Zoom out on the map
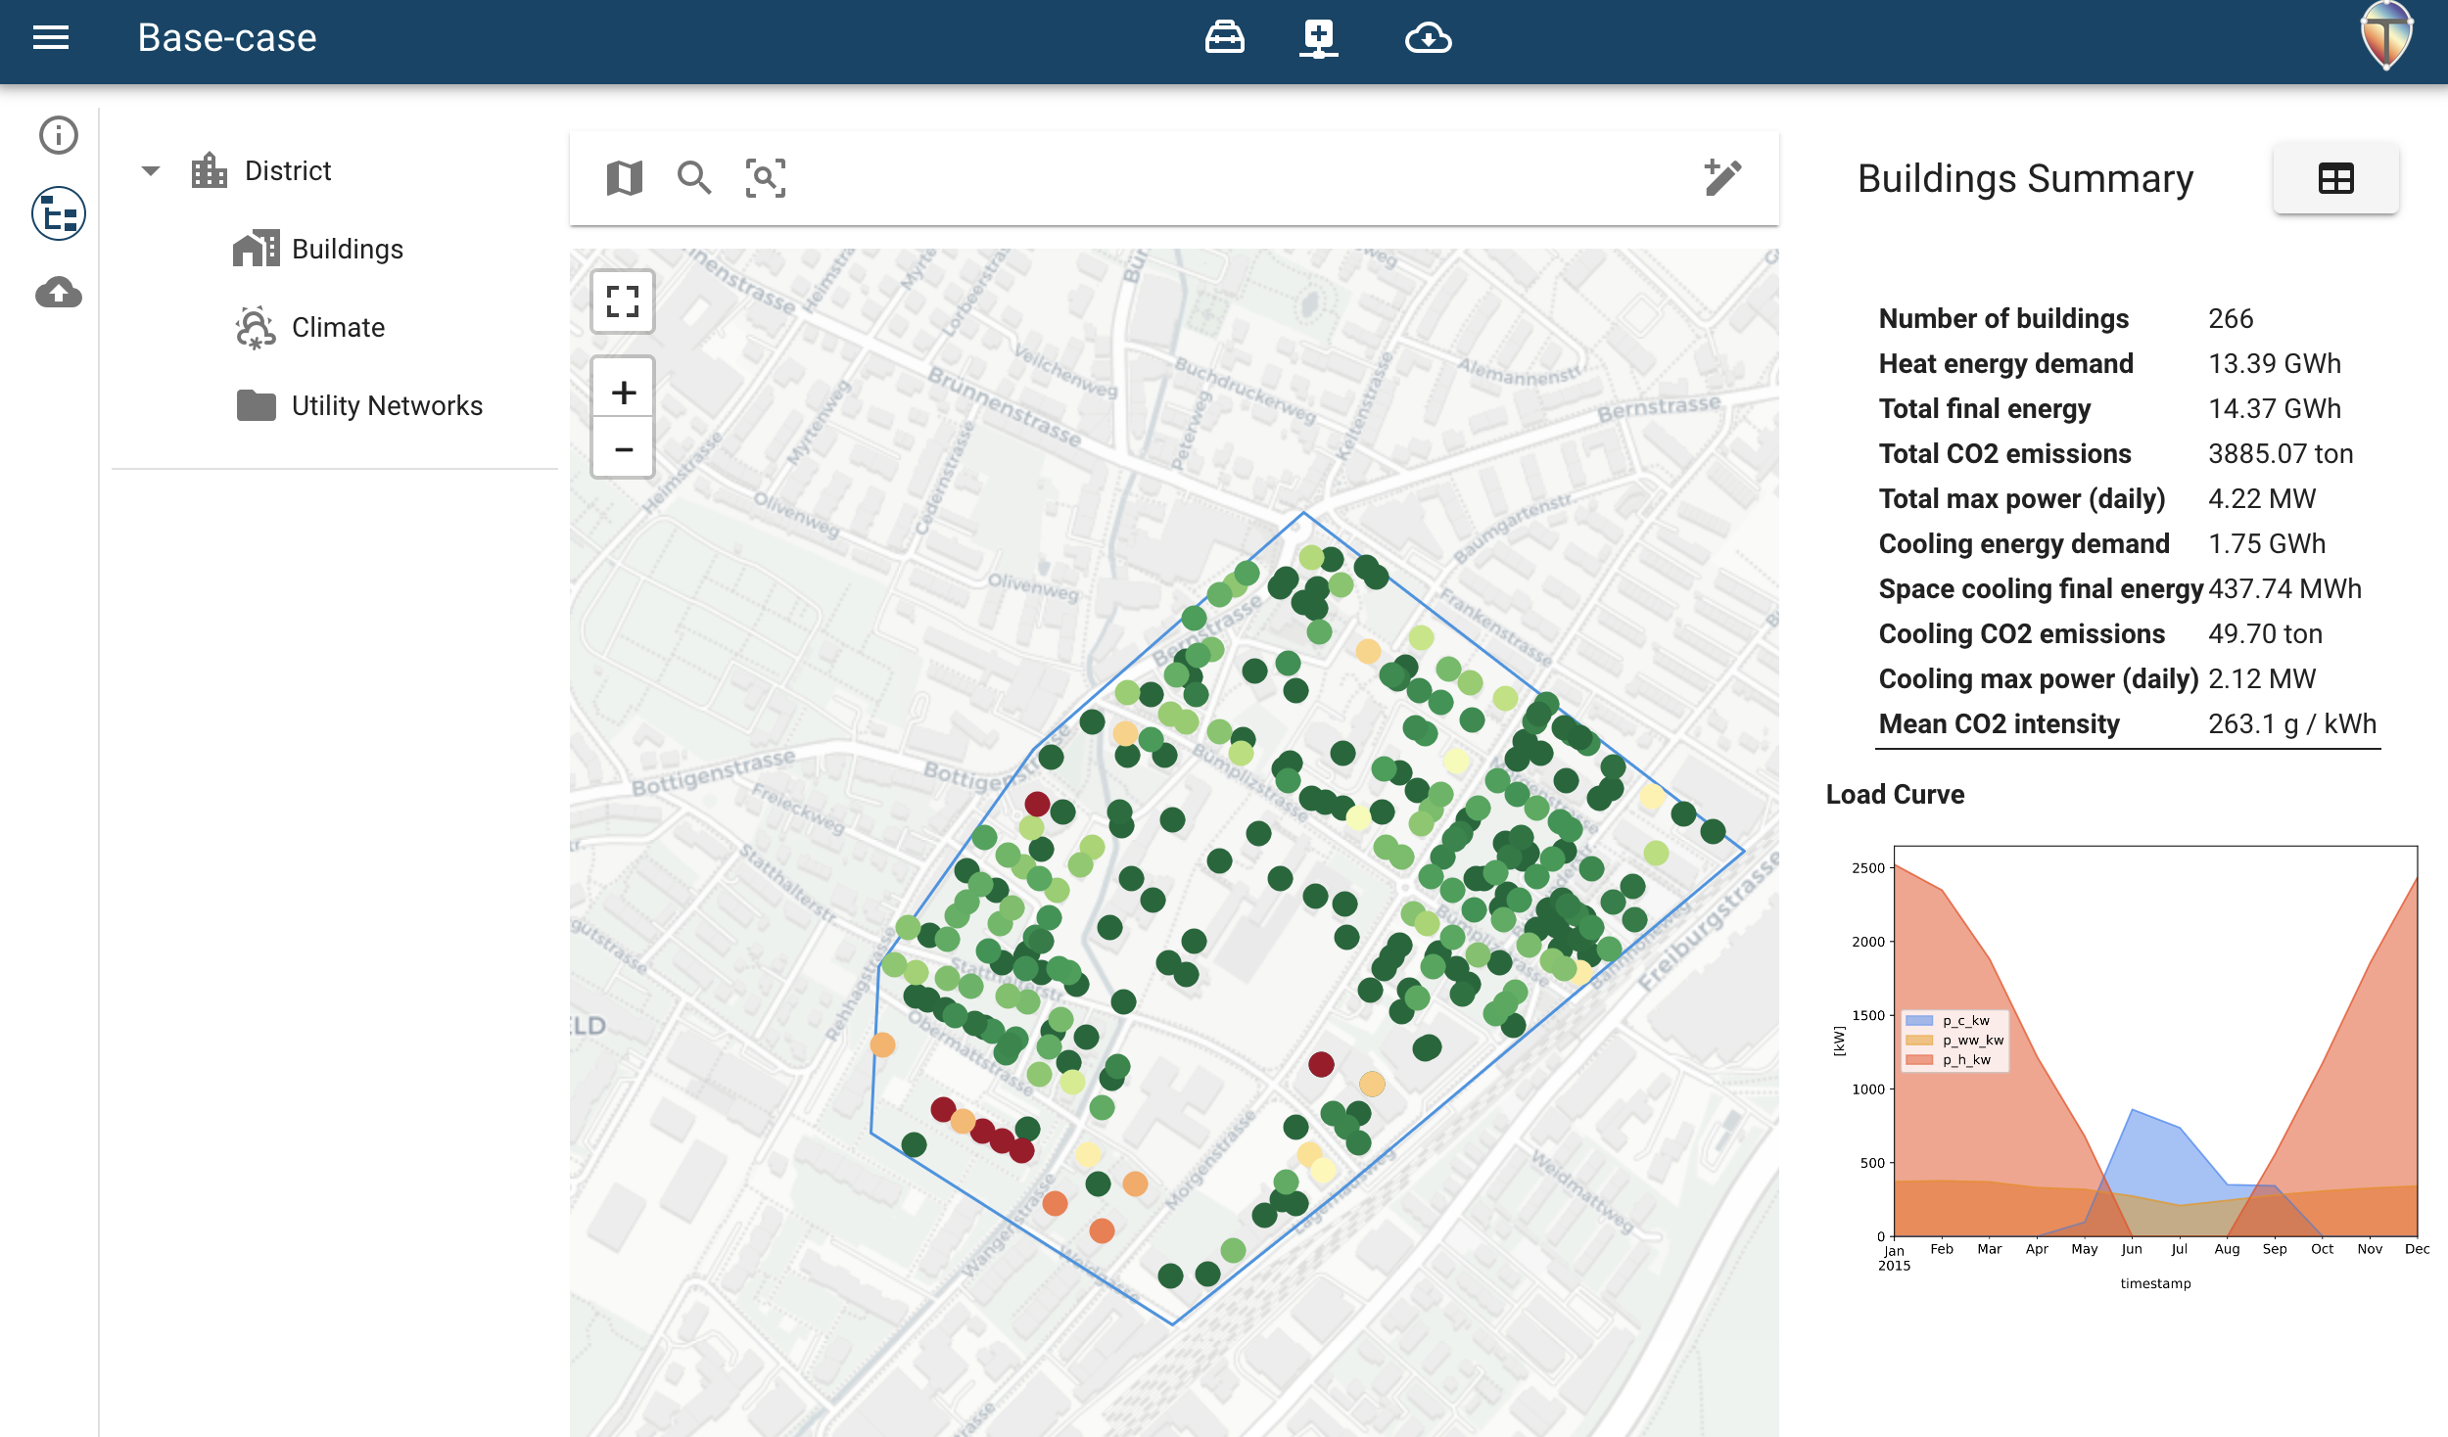2448x1437 pixels. point(623,449)
